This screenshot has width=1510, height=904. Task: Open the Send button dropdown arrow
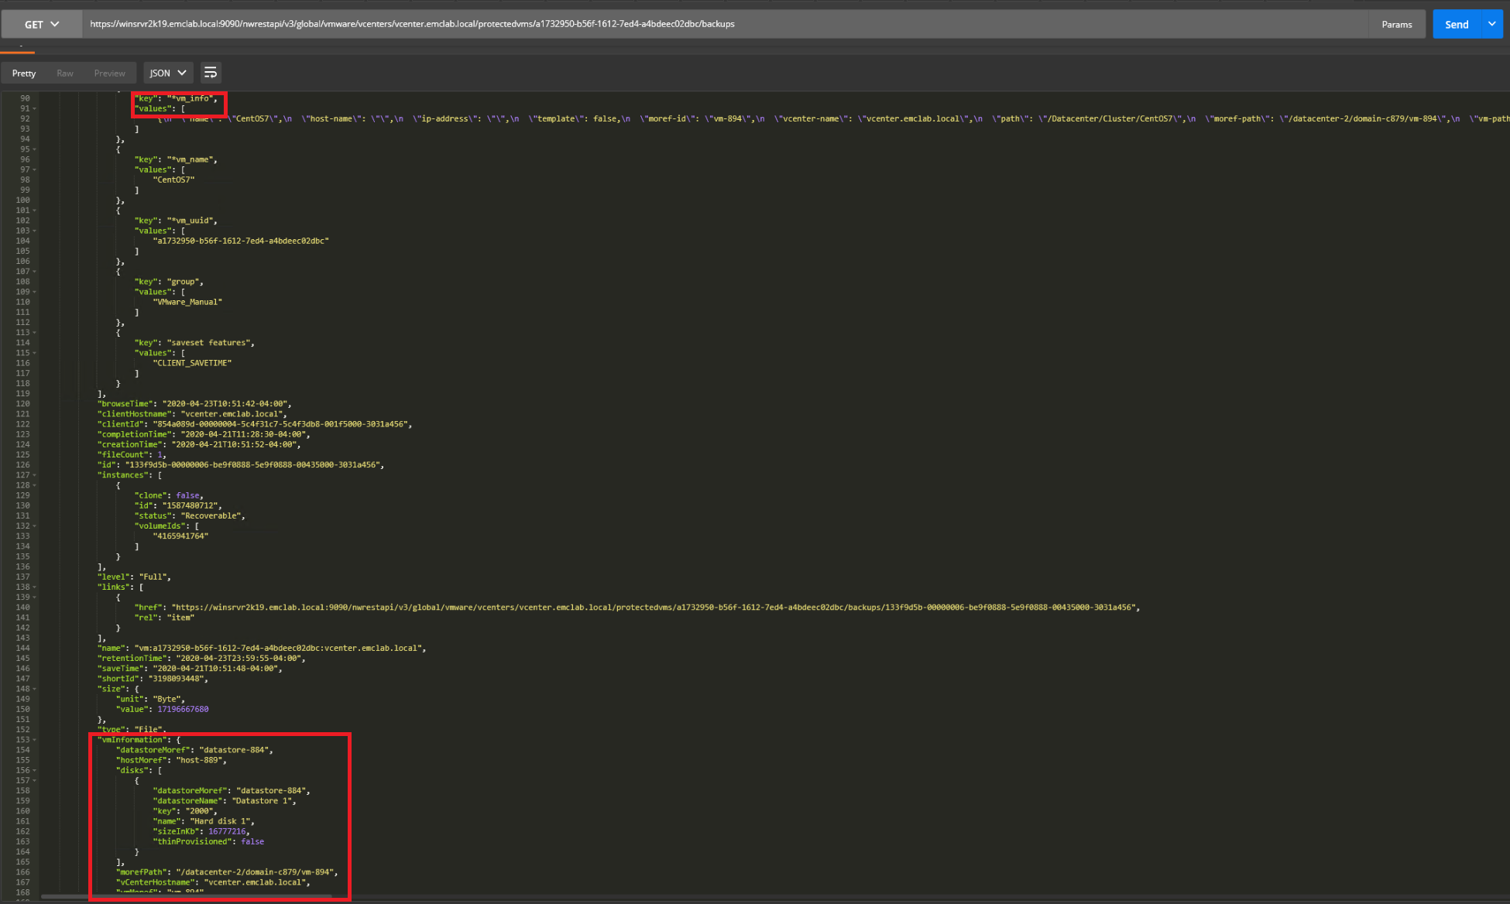tap(1492, 24)
